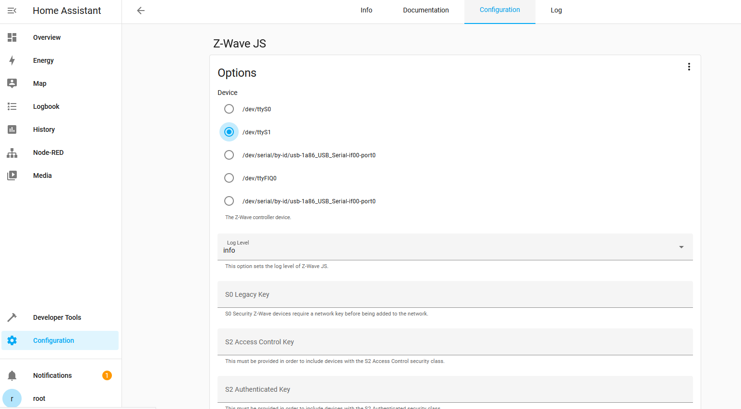Click the Options section heading
The width and height of the screenshot is (741, 409).
237,73
